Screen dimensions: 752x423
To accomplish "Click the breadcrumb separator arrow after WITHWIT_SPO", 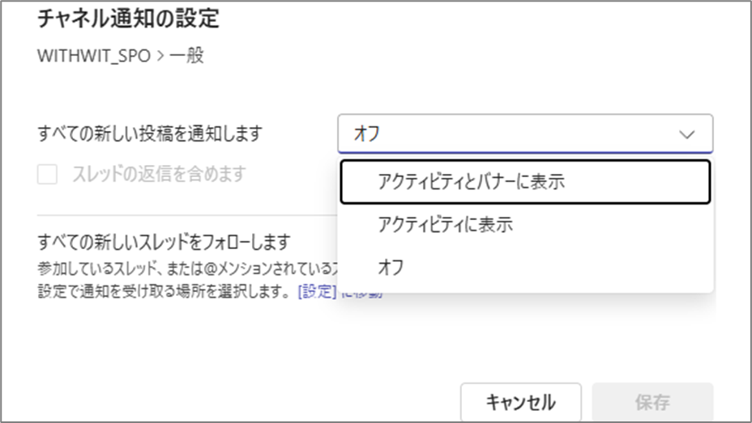I will (158, 57).
